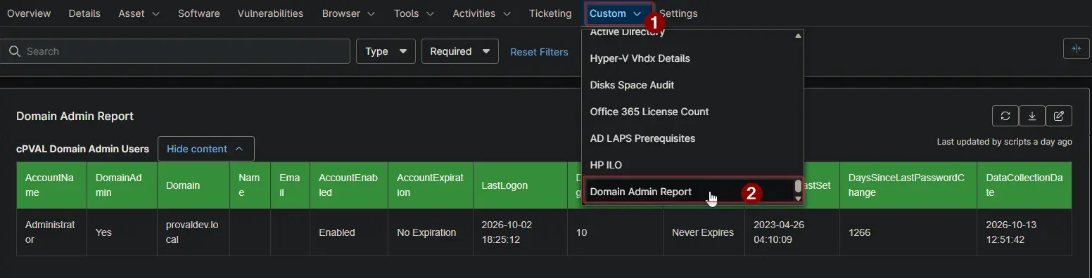The image size is (1092, 278).
Task: Open the edit icon for Domain Admin Report
Action: (1059, 116)
